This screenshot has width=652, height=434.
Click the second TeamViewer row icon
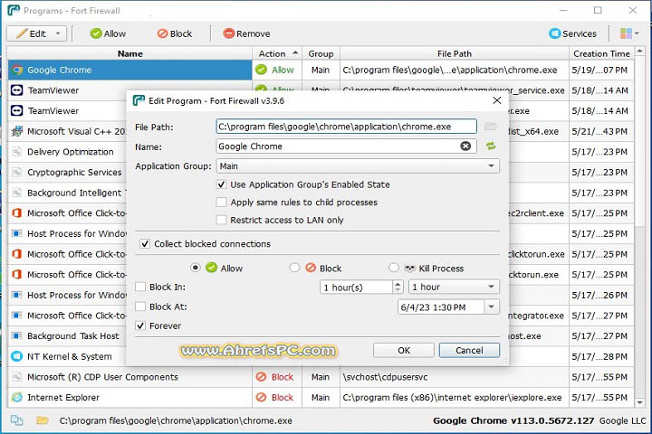[x=17, y=110]
